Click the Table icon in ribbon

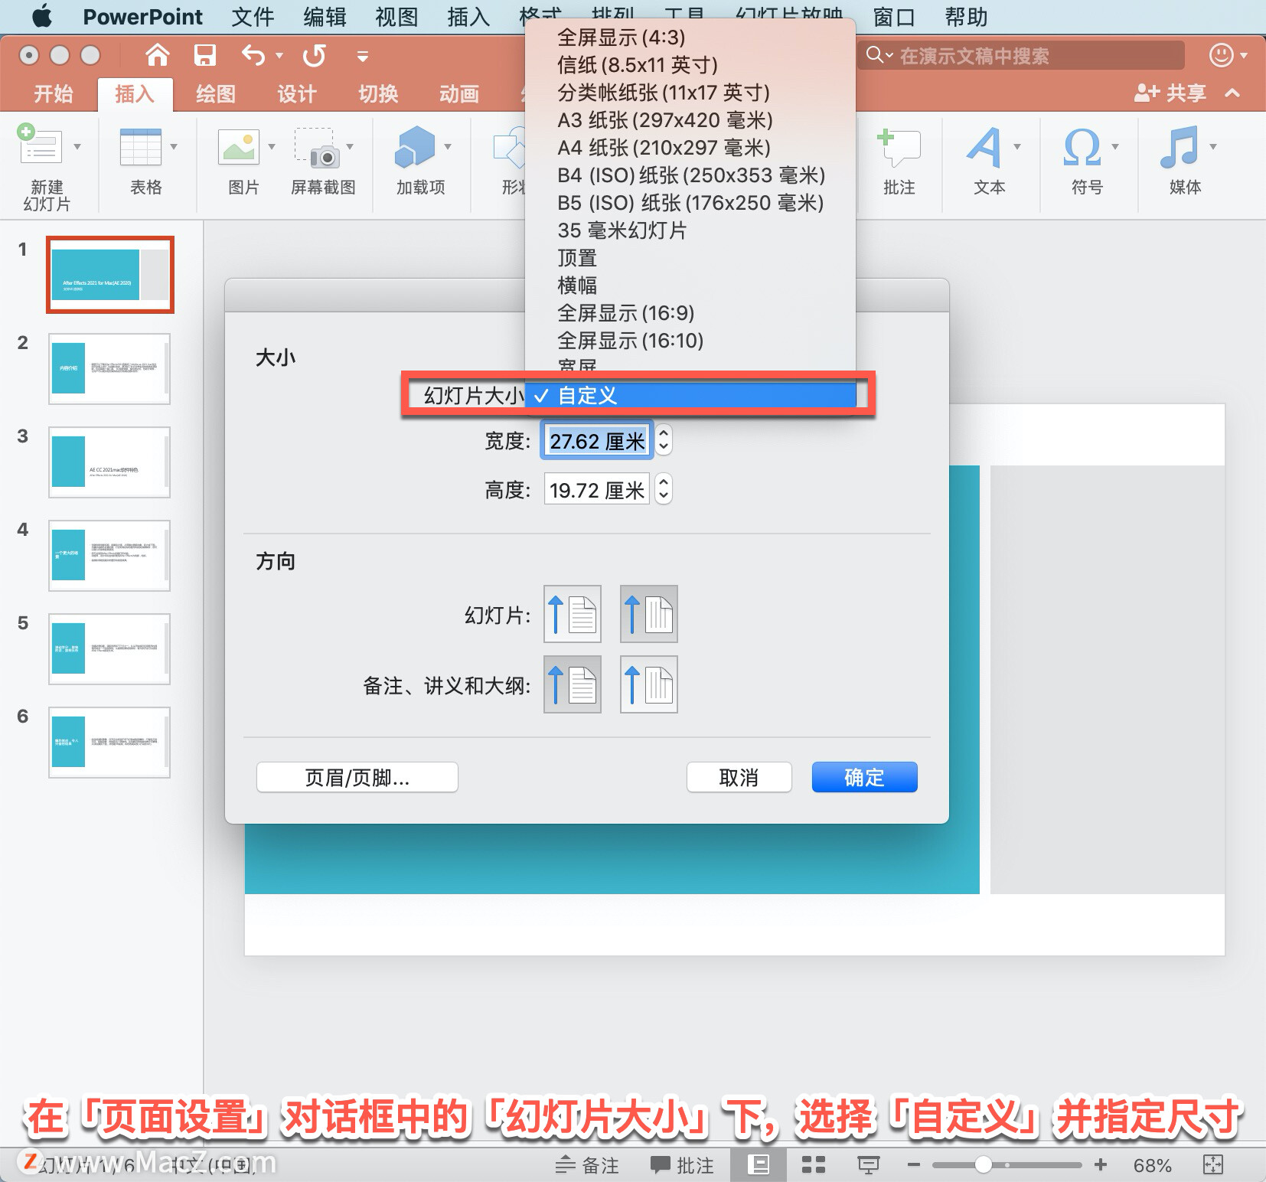pos(141,146)
